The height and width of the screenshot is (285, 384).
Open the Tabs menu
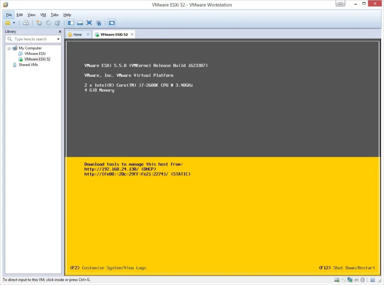54,15
